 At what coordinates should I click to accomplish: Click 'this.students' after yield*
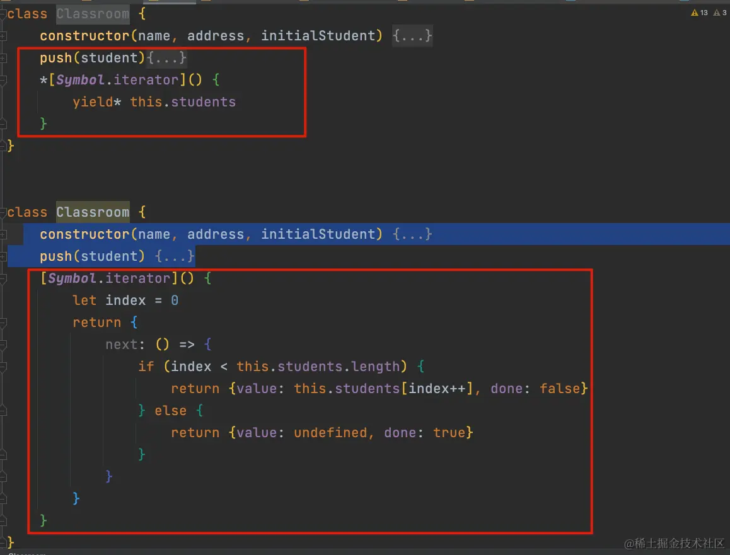click(x=183, y=102)
